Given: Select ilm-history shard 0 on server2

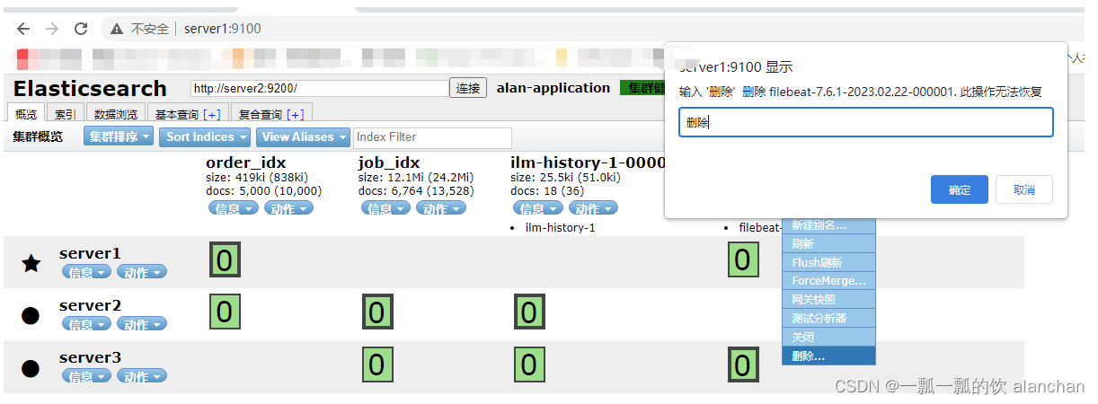Looking at the screenshot, I should point(529,312).
